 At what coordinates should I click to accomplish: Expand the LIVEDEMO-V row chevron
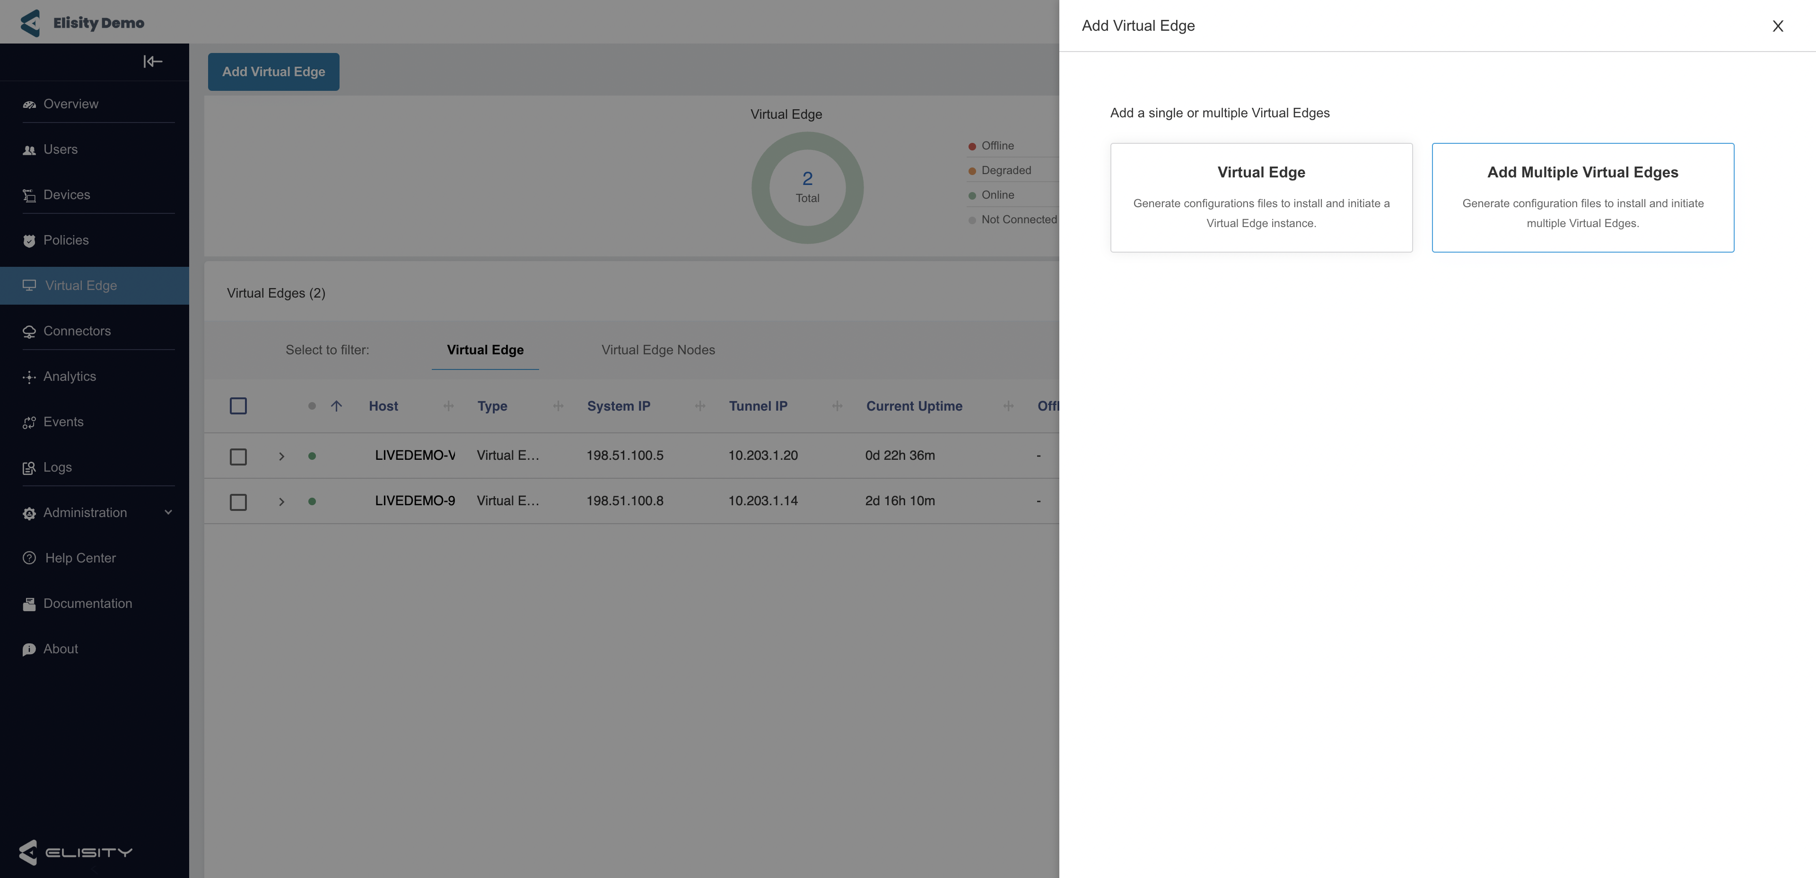click(x=281, y=457)
